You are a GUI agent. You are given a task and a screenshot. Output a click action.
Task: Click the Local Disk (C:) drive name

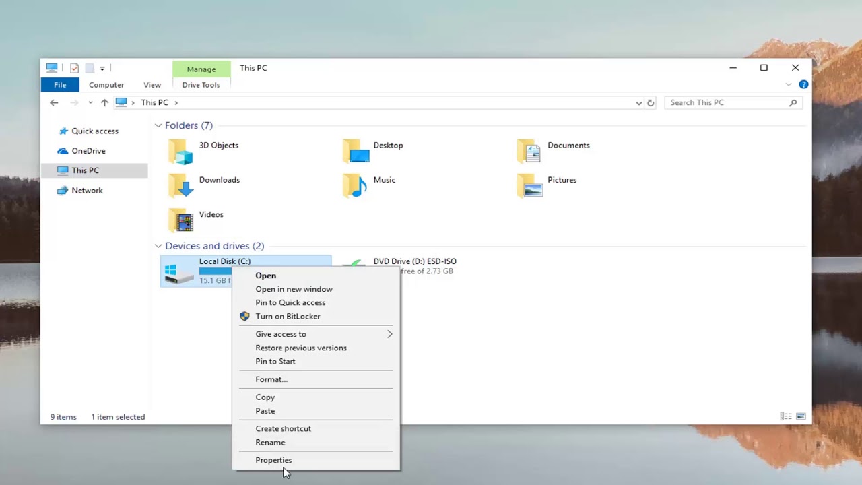(225, 261)
